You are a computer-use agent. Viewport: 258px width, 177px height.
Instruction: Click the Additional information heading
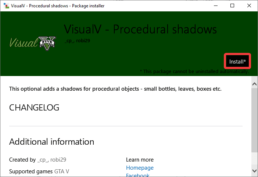click(x=51, y=142)
